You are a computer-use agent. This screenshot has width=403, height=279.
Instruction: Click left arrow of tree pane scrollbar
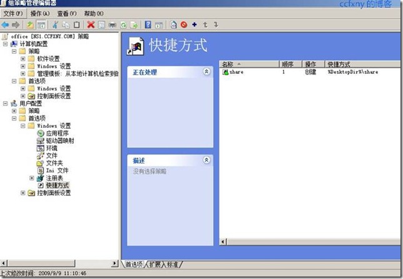point(4,263)
